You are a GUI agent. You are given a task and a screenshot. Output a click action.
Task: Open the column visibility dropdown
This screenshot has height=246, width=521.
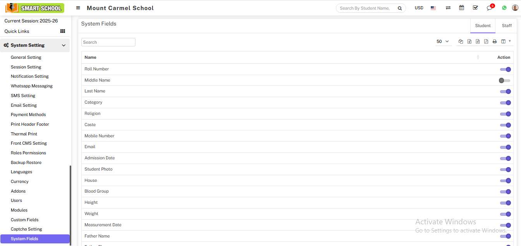[506, 41]
